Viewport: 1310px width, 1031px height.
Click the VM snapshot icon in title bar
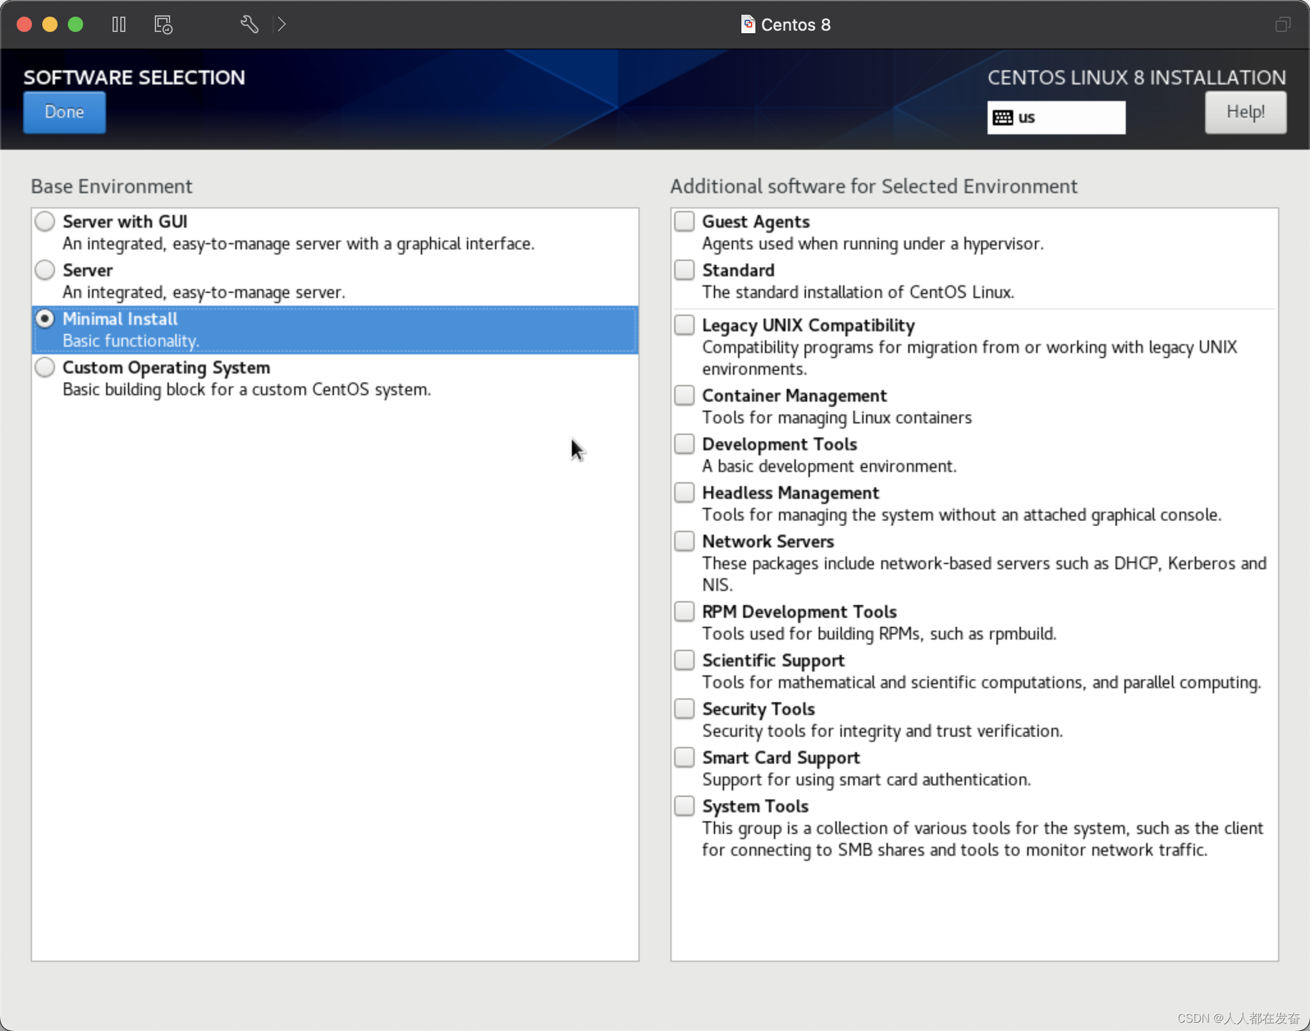[x=163, y=24]
